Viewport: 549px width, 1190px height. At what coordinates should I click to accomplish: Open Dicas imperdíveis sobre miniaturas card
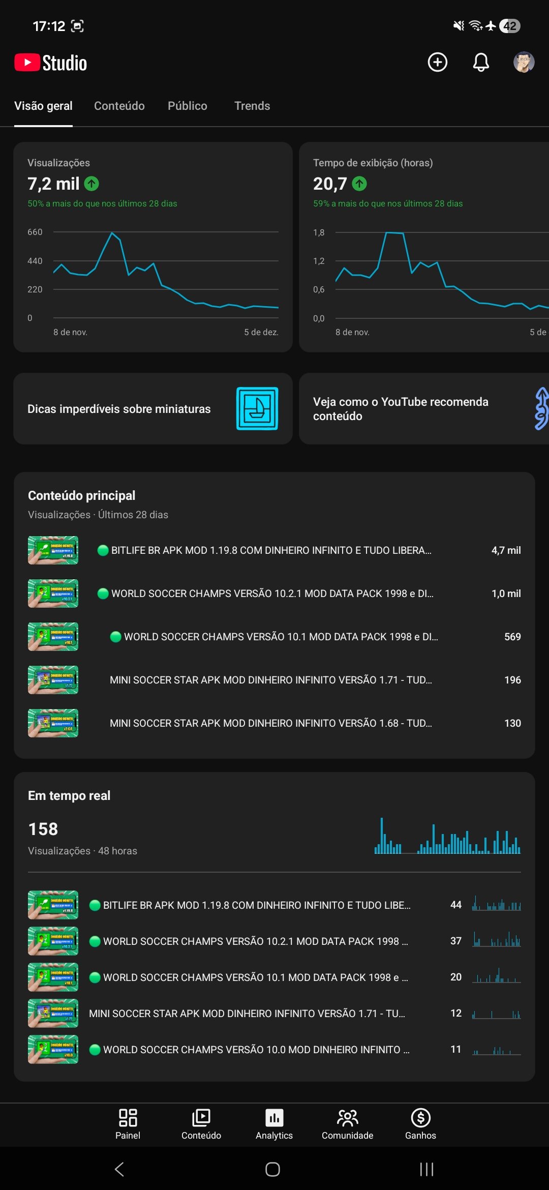(153, 409)
